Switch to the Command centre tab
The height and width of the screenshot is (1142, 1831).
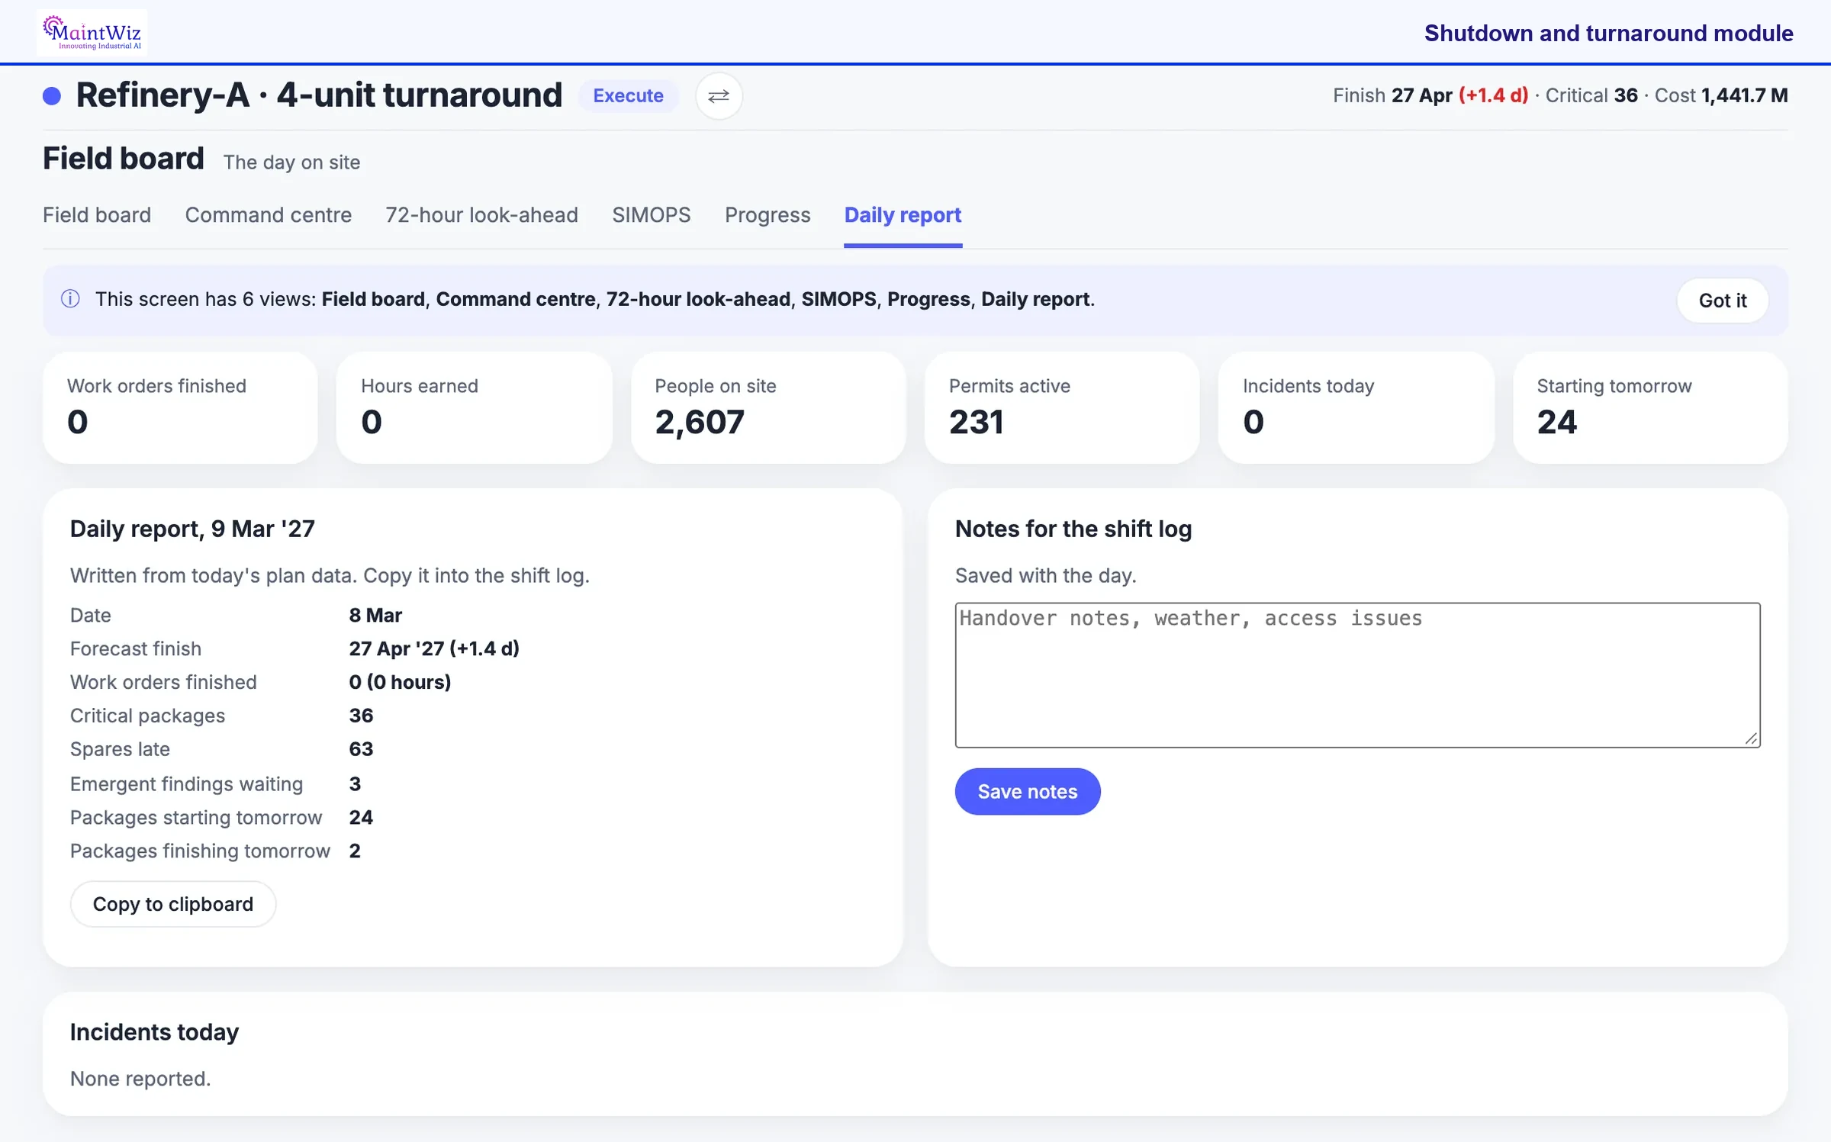coord(269,215)
